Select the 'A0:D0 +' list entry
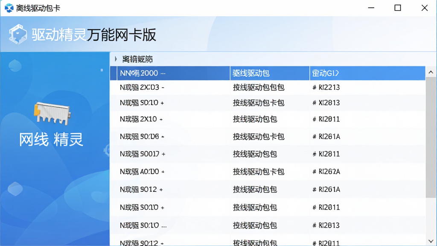This screenshot has height=246, width=437. (x=142, y=171)
